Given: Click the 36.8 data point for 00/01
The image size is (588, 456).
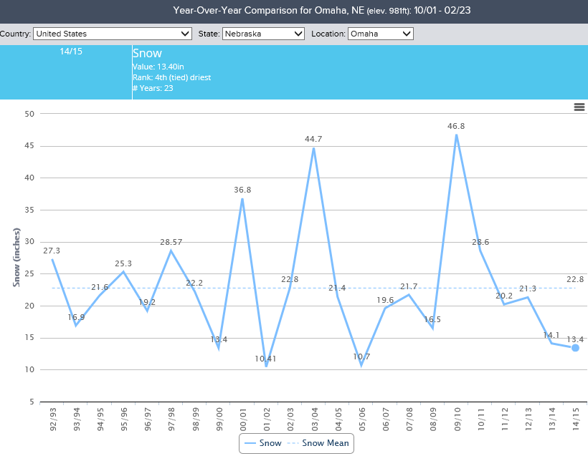Looking at the screenshot, I should click(242, 199).
